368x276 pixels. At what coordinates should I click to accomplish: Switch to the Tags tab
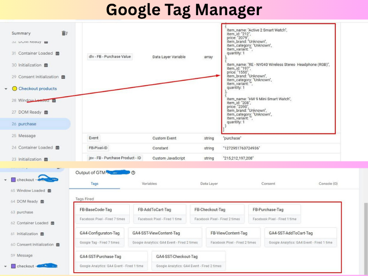(94, 184)
